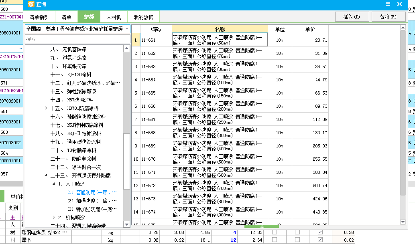Image resolution: width=415 pixels, height=244 pixels.
Task: Select quota row 11-661
Action: click(x=230, y=40)
